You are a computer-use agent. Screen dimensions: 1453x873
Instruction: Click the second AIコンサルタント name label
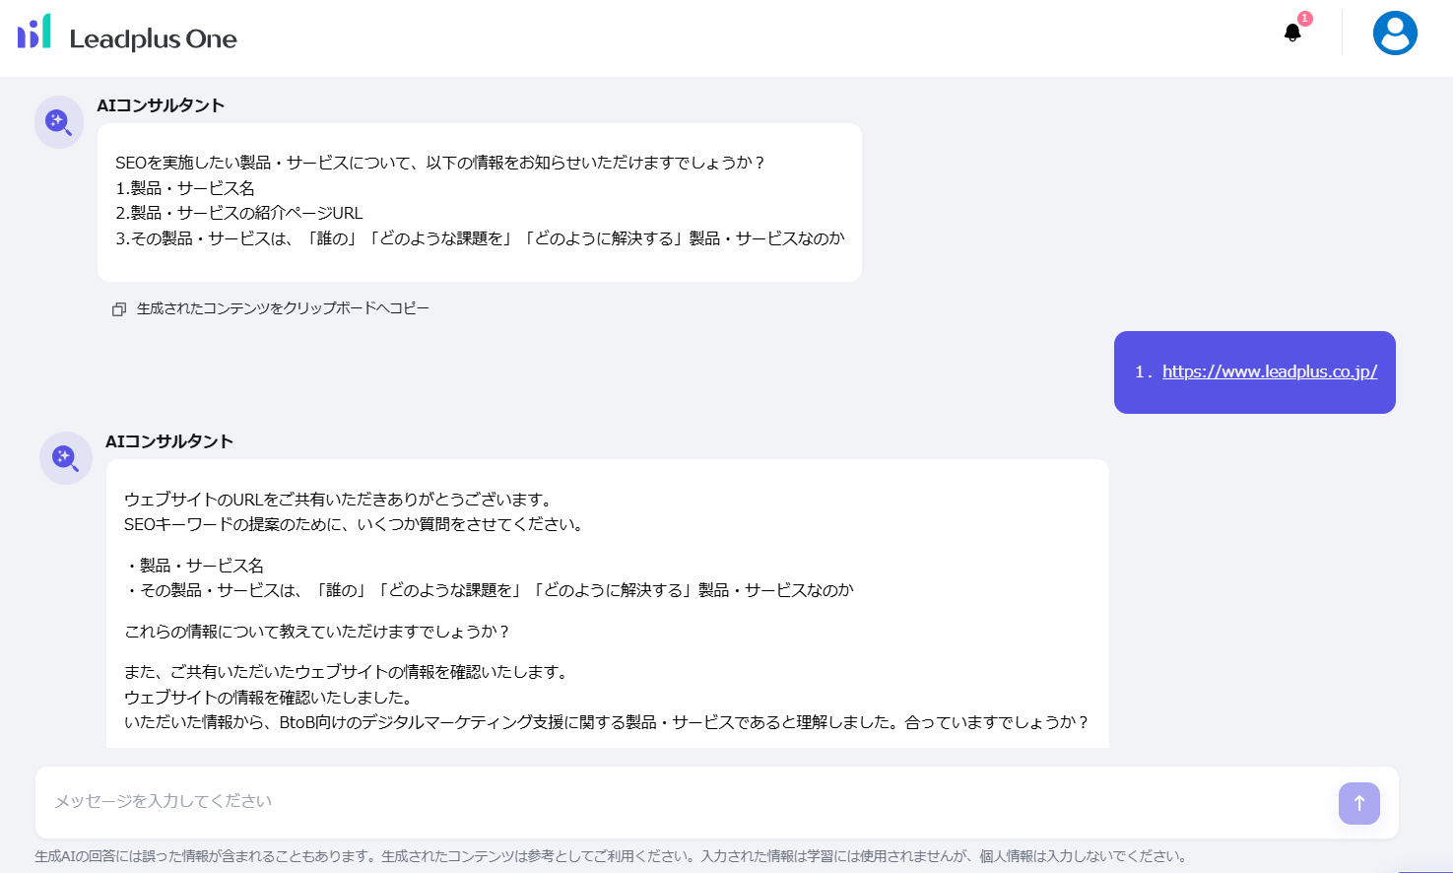click(169, 441)
